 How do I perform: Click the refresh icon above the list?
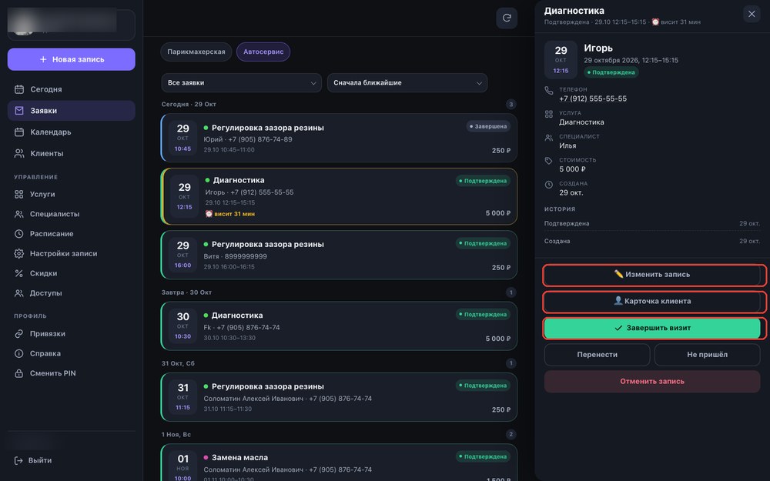(507, 18)
